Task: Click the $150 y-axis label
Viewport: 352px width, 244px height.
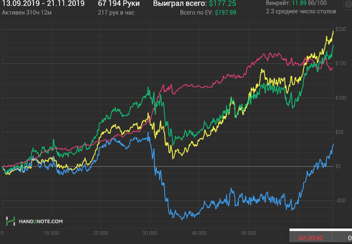Action: coord(340,63)
